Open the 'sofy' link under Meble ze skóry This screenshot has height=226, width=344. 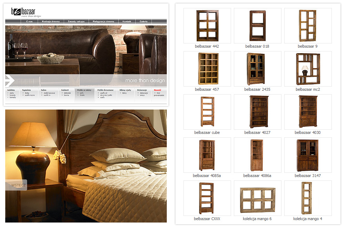click(x=82, y=93)
